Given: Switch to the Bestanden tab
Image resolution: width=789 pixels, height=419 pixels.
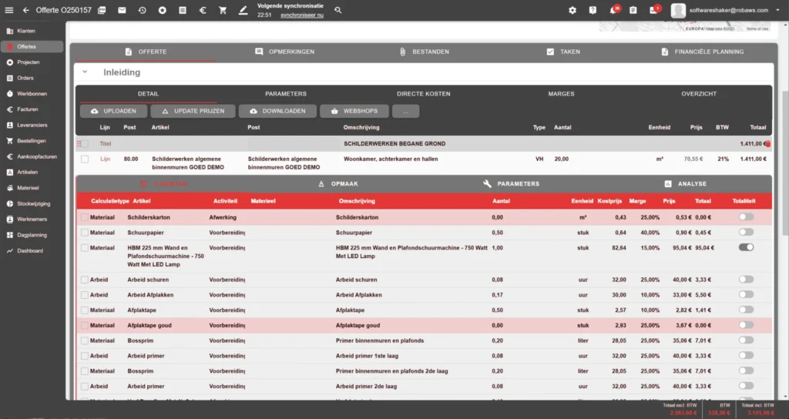Looking at the screenshot, I should pyautogui.click(x=425, y=52).
